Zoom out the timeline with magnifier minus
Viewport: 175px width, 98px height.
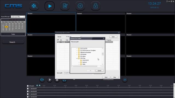tap(40, 85)
